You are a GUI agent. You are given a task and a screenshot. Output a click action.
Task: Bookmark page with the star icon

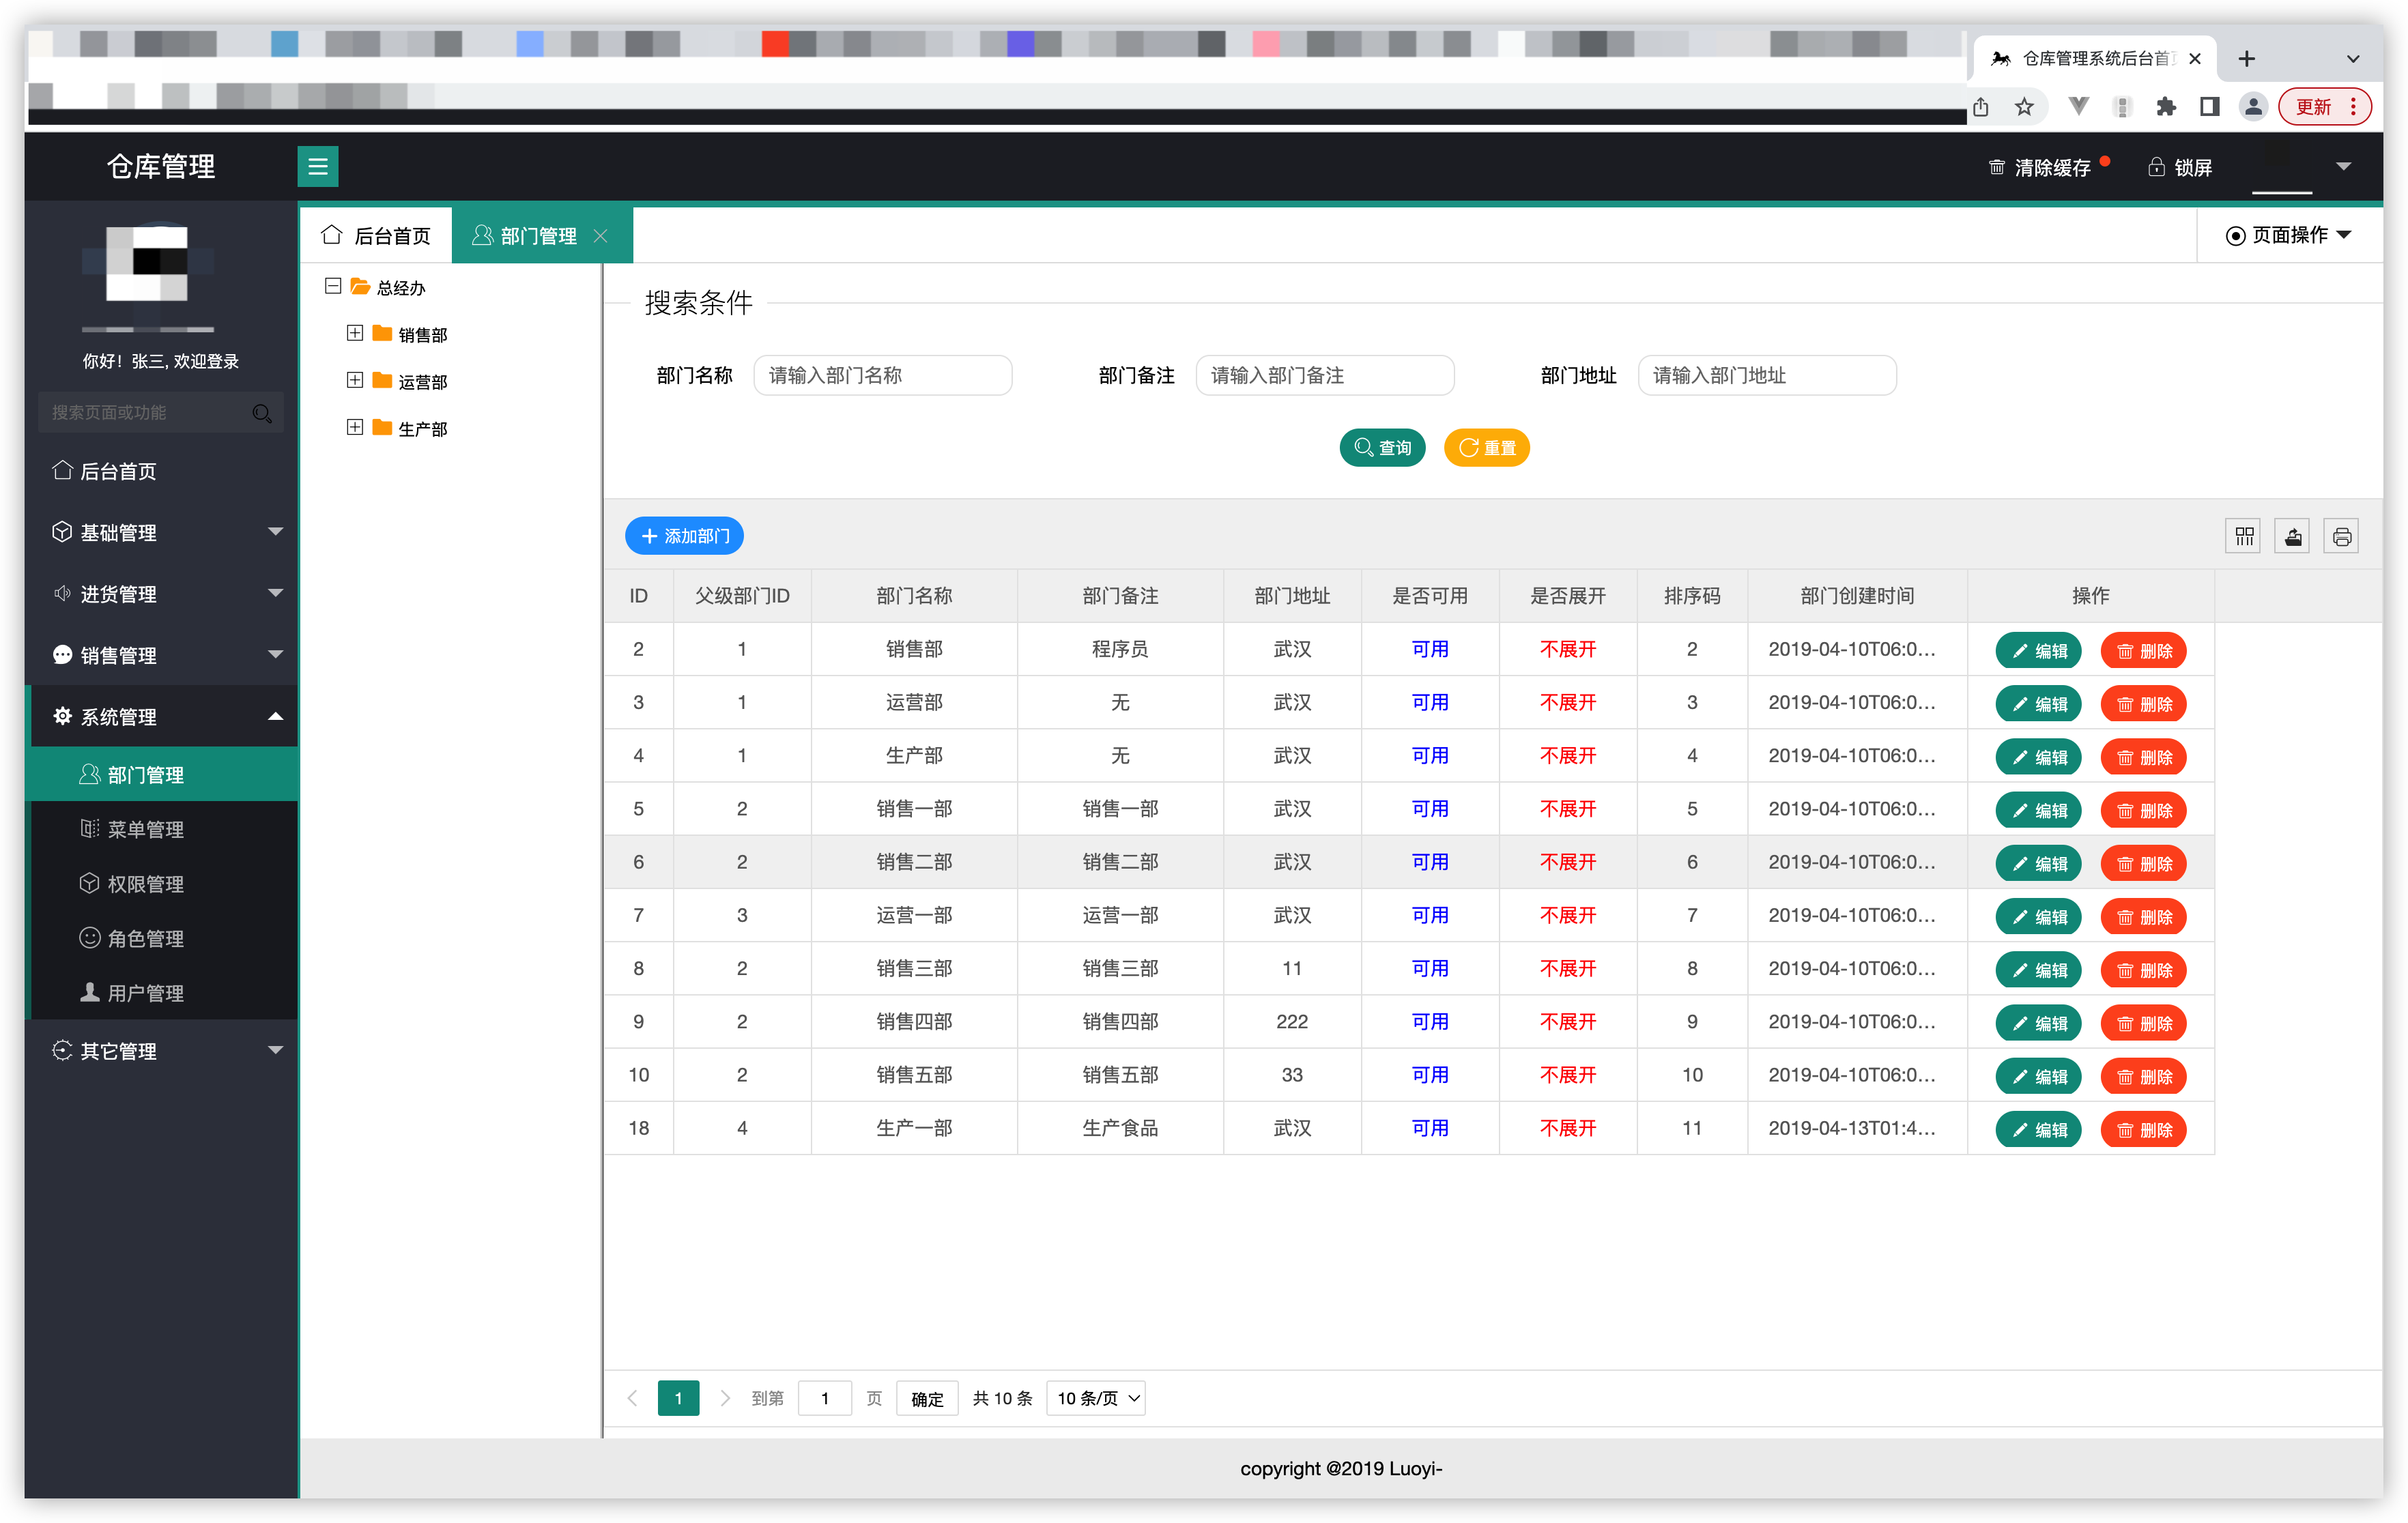2025,107
